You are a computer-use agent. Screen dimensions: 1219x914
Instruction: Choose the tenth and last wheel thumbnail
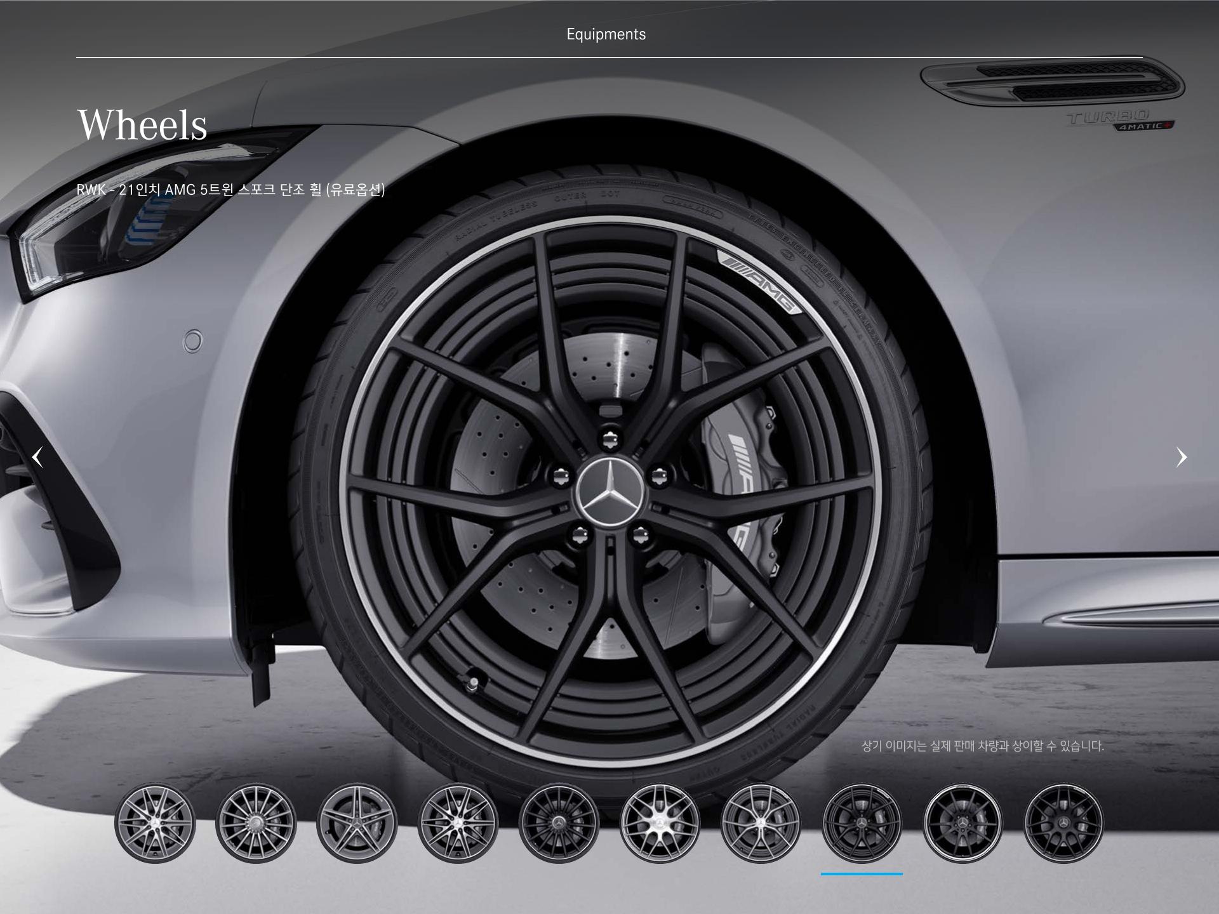click(x=1063, y=823)
